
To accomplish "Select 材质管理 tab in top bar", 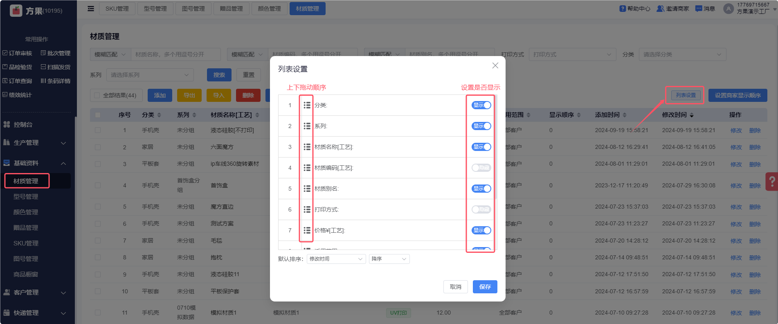I will [x=307, y=9].
